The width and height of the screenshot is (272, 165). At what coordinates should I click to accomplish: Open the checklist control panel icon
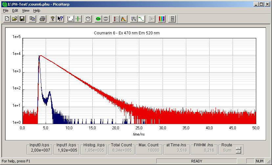[172, 19]
